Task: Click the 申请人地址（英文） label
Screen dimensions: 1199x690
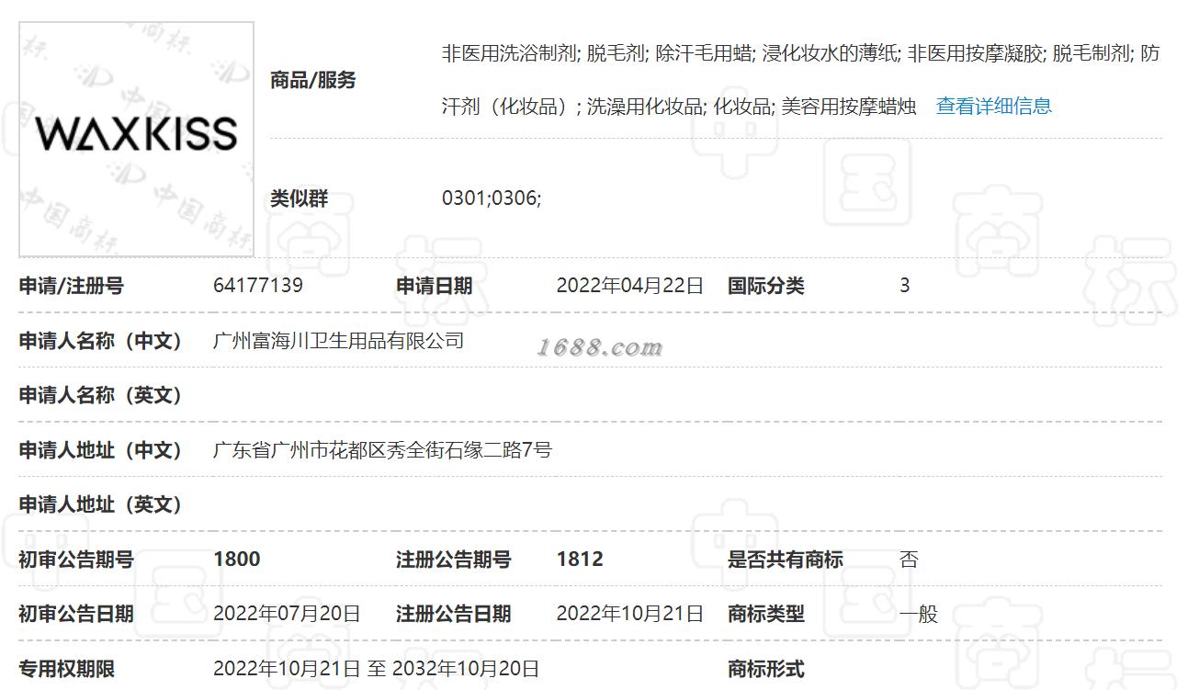Action: point(101,504)
